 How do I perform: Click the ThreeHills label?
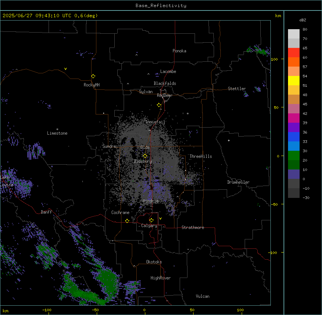[x=201, y=156]
